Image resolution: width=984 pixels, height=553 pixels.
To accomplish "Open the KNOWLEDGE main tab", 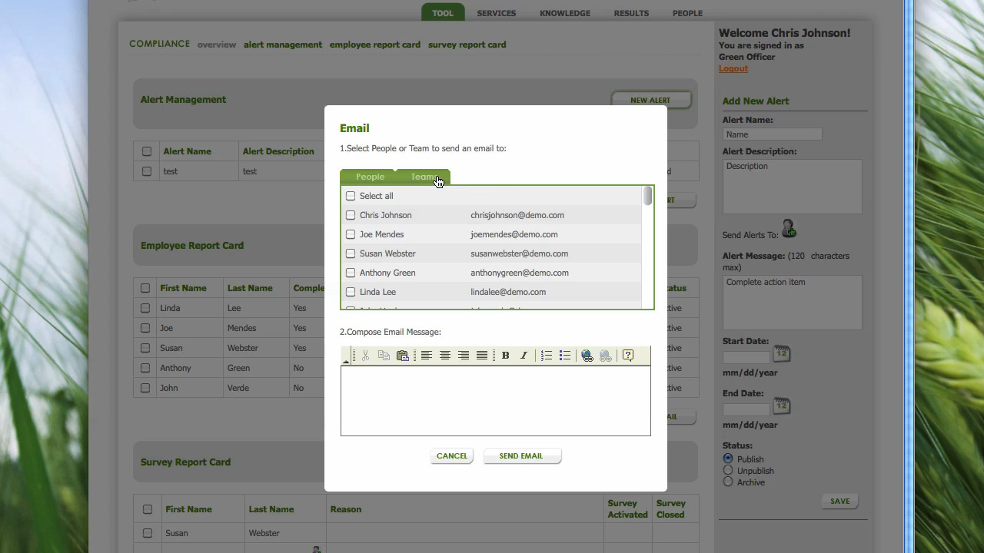I will tap(565, 13).
